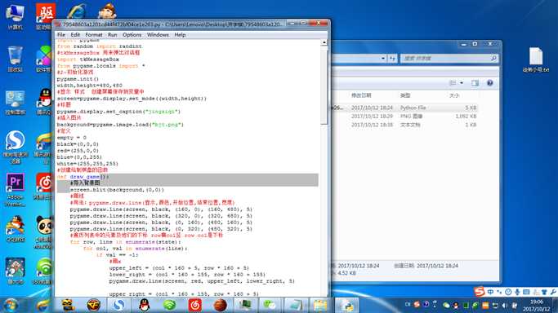Open the Format menu in IDLE
Image resolution: width=558 pixels, height=313 pixels.
94,35
